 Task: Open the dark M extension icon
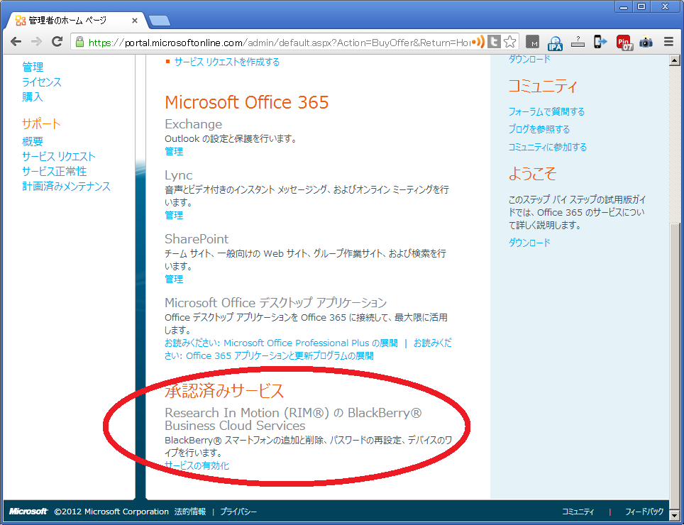tap(532, 42)
